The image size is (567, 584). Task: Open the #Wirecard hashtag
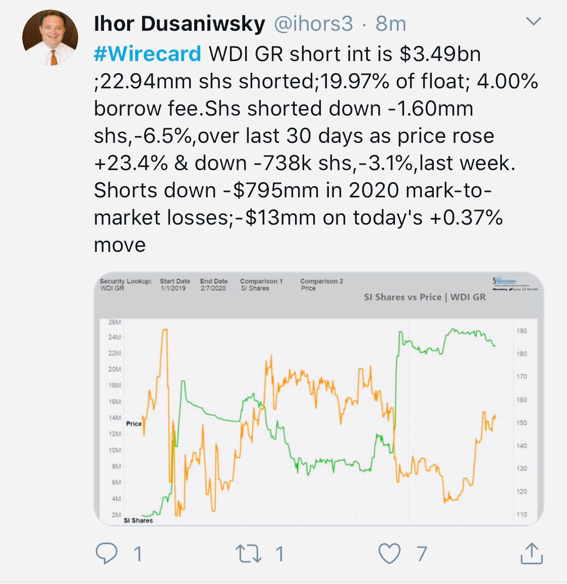coord(145,54)
